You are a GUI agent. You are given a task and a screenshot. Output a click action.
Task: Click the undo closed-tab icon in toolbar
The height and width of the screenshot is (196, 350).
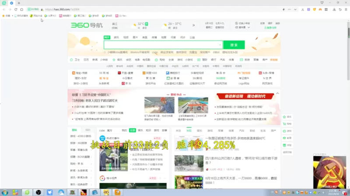[340, 9]
